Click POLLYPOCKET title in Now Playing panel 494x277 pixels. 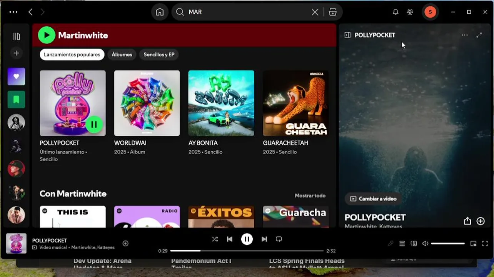click(x=375, y=217)
